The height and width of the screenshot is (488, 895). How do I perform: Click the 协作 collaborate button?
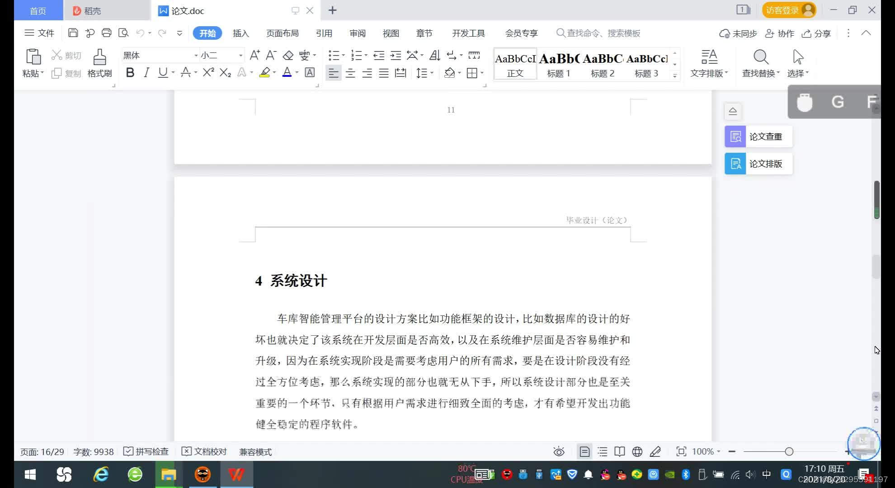tap(780, 33)
